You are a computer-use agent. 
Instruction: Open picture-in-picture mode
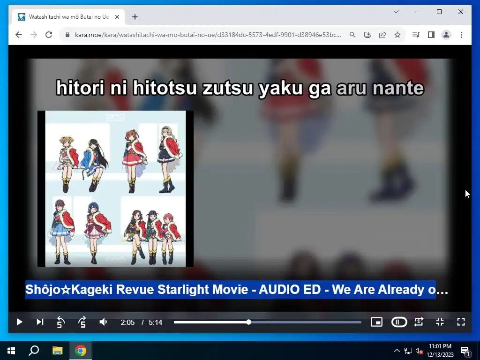[376, 322]
